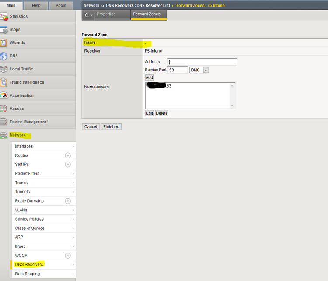Open the DNS protocol dropdown
Image resolution: width=328 pixels, height=281 pixels.
point(199,70)
